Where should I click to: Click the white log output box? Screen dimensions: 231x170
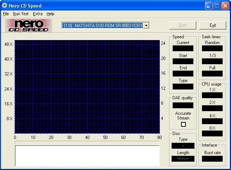coord(87,156)
